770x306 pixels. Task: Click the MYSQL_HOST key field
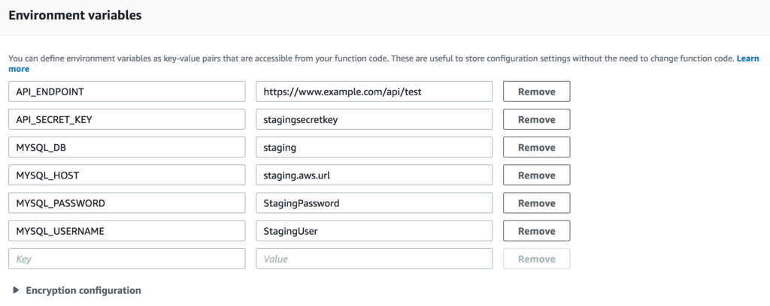126,175
